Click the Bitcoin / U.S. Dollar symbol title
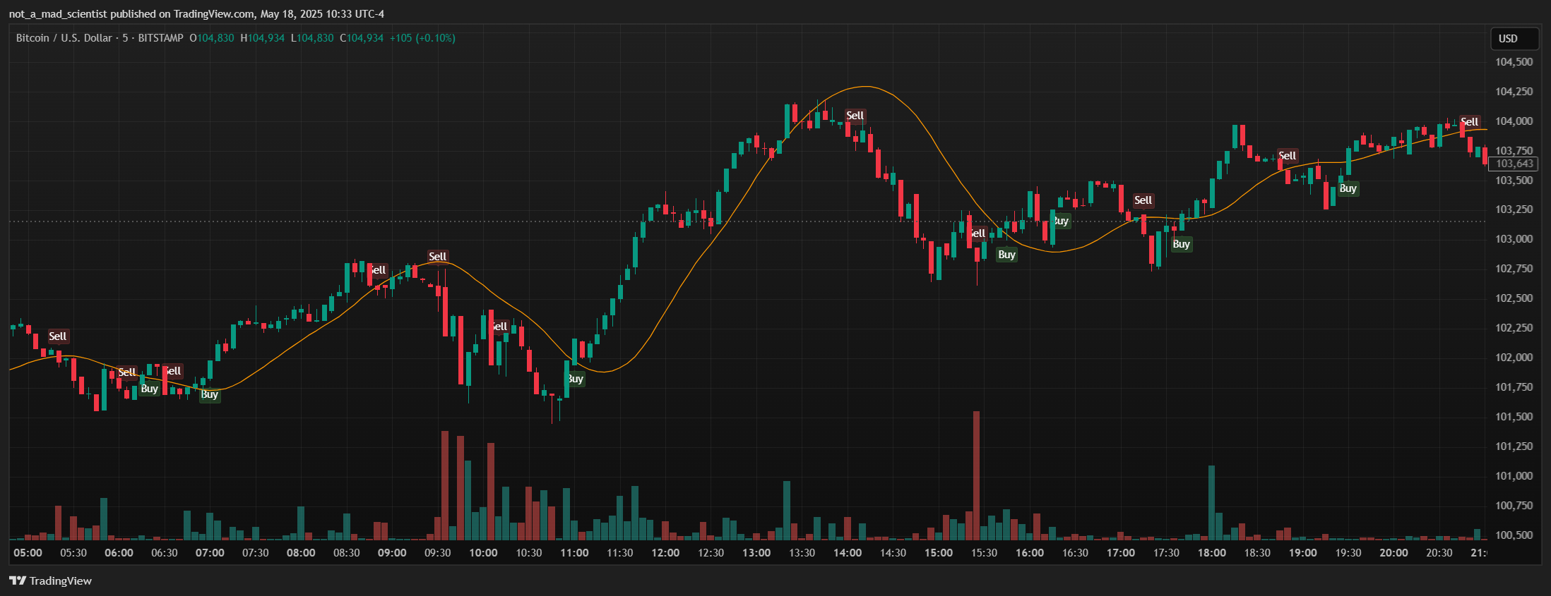This screenshot has width=1551, height=596. click(64, 38)
